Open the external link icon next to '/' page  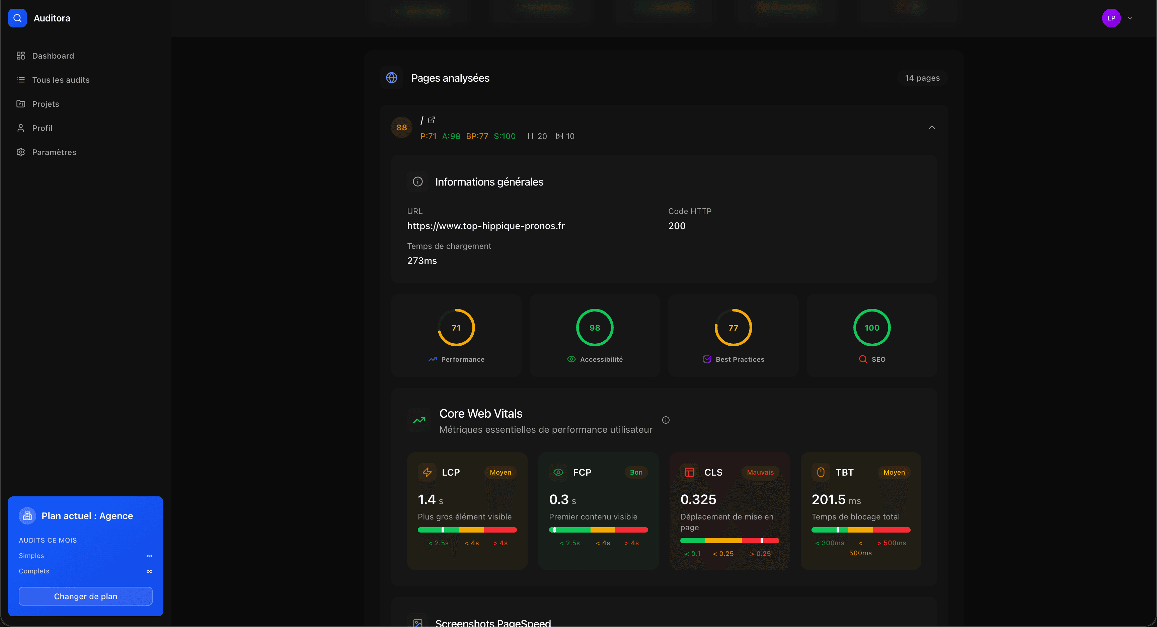432,120
